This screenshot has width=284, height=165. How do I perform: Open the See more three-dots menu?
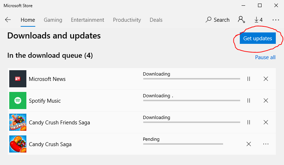pos(275,20)
